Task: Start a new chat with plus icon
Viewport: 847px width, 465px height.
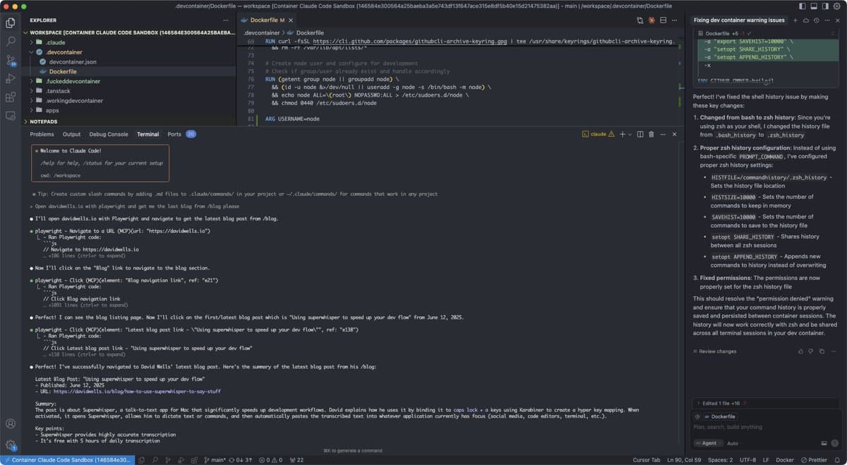Action: click(x=795, y=20)
